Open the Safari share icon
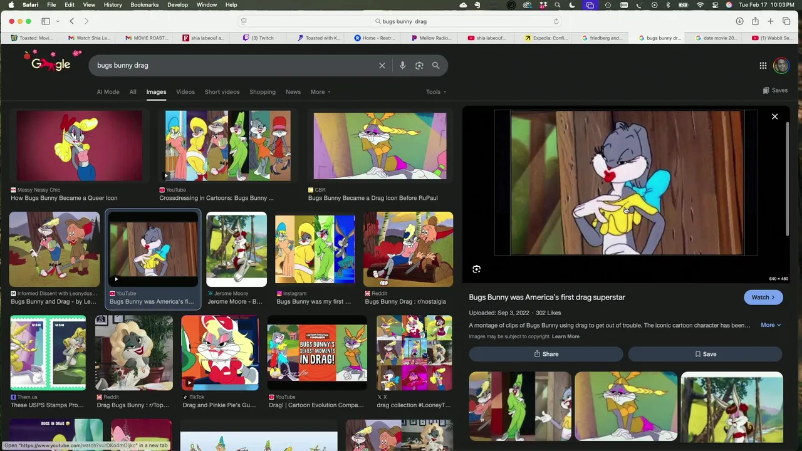The height and width of the screenshot is (451, 802). tap(755, 21)
